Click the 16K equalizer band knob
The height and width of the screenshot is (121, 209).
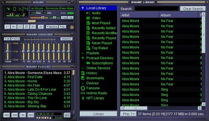[69, 51]
